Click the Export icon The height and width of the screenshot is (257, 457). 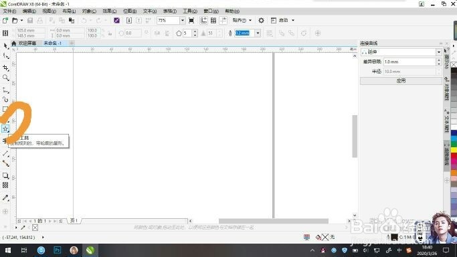coord(139,20)
